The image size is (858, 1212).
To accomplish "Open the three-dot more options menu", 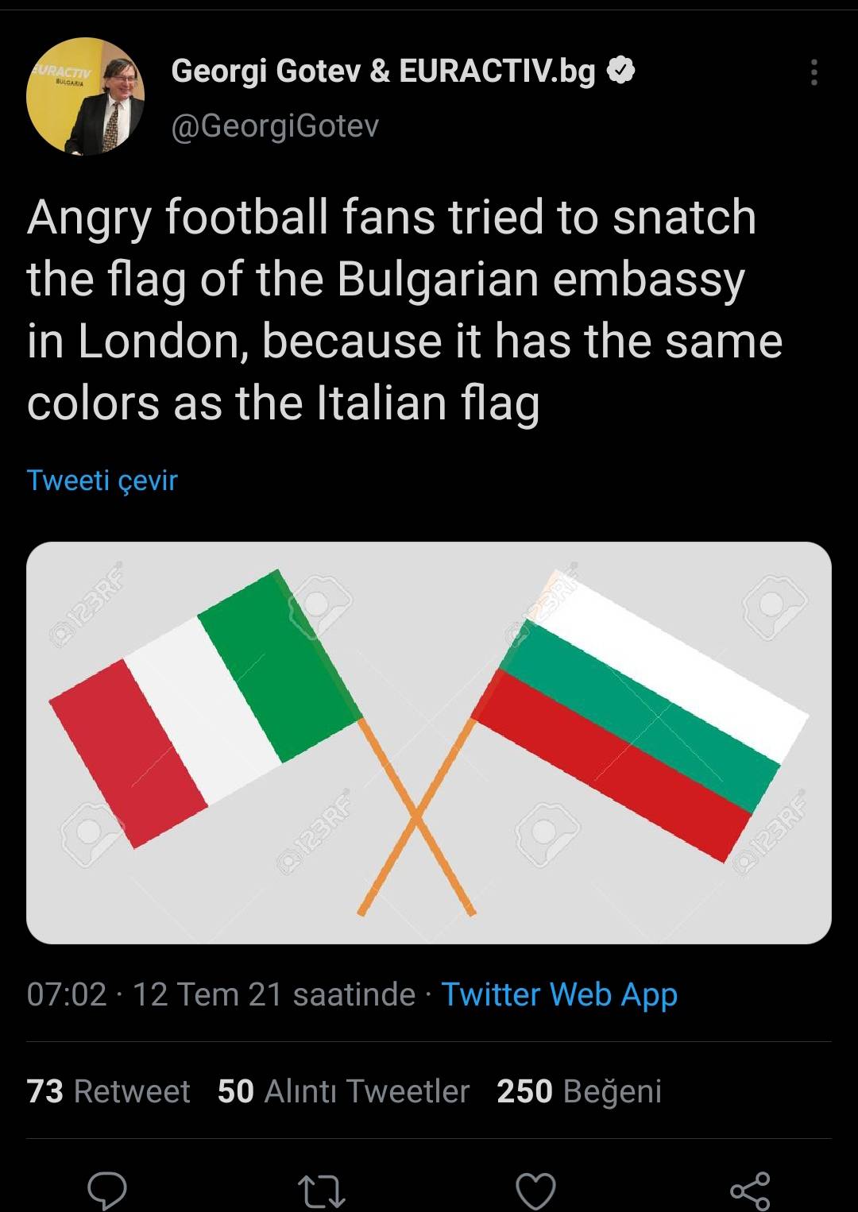I will click(x=814, y=72).
